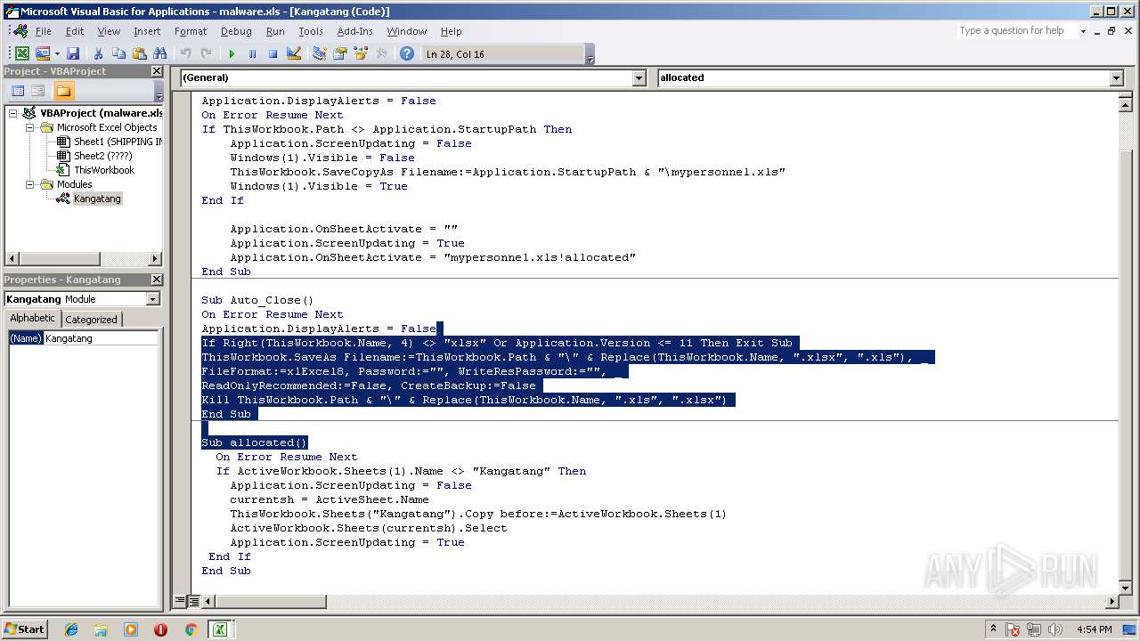Image resolution: width=1140 pixels, height=641 pixels.
Task: Collapse the Microsoft Excel Objects folder
Action: (29, 127)
